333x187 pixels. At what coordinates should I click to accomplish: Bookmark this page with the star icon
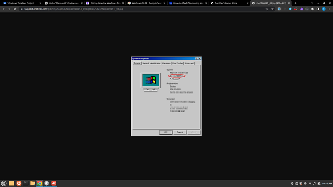pyautogui.click(x=272, y=9)
